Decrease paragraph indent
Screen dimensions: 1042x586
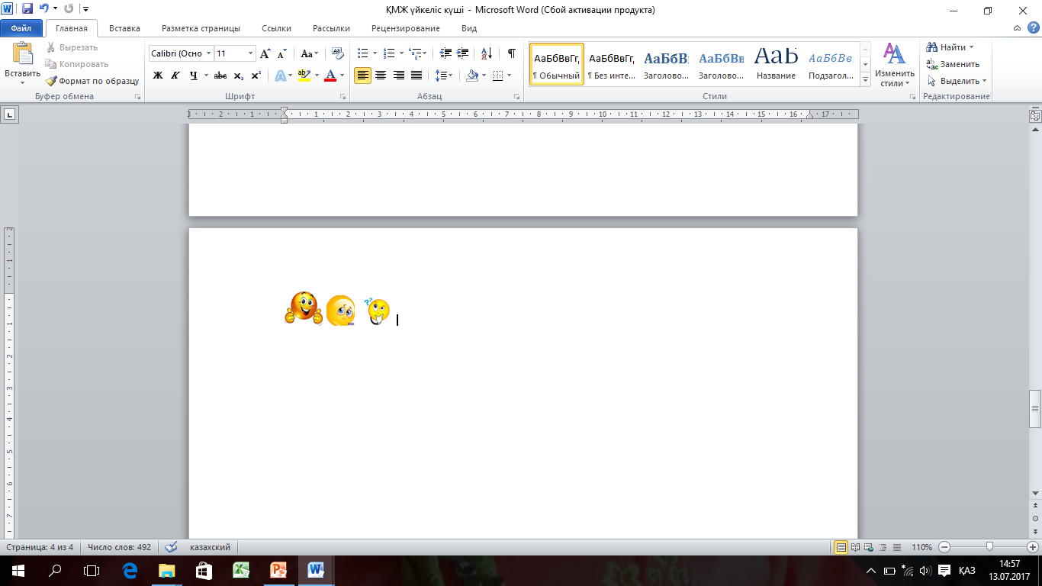[x=446, y=53]
